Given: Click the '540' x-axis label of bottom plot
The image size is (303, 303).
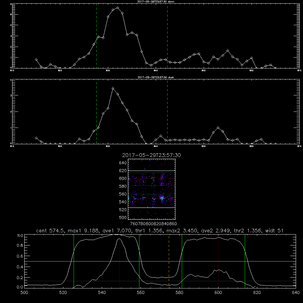Looking at the screenshot, I should (102, 293).
